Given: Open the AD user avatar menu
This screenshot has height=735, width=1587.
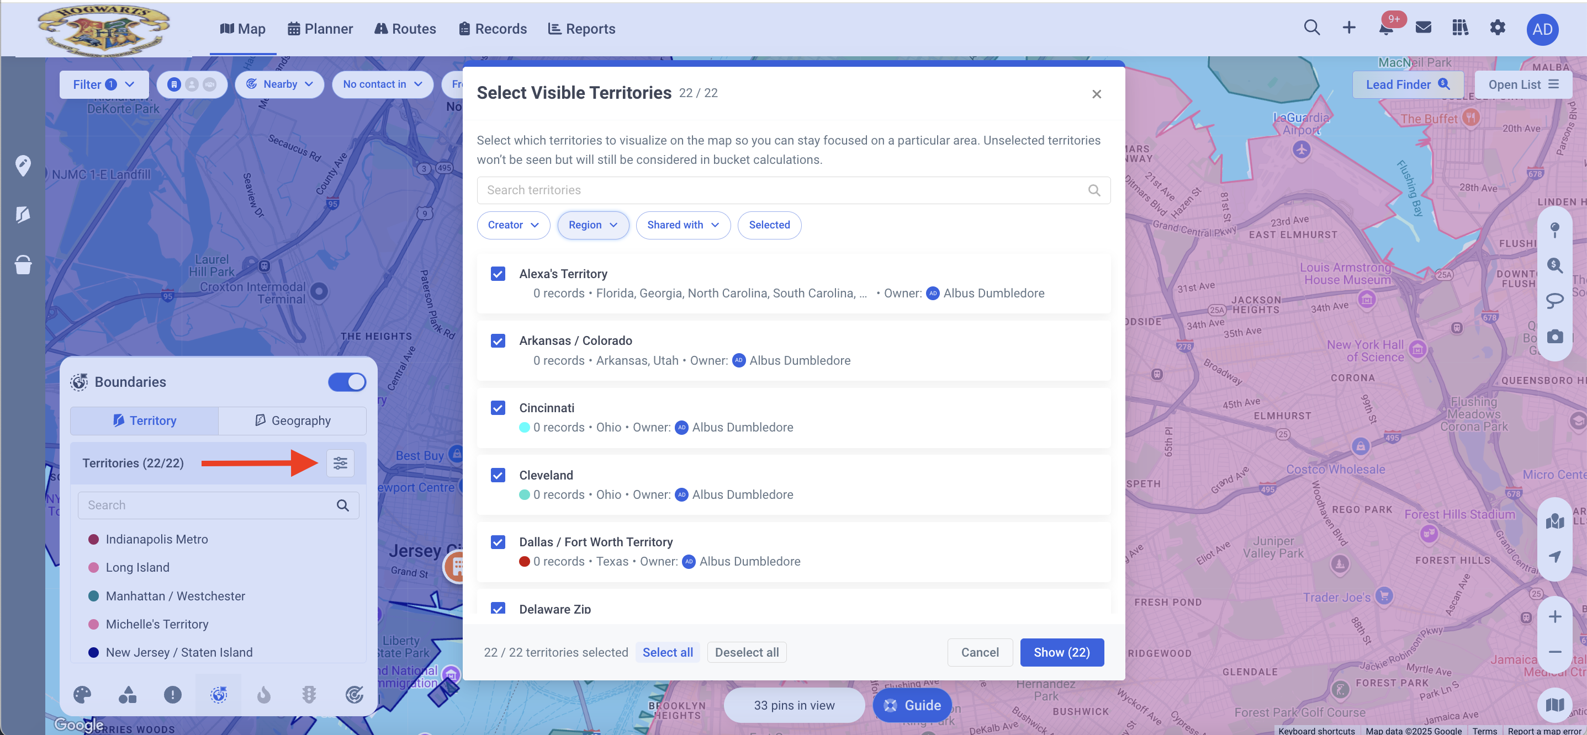Looking at the screenshot, I should (x=1542, y=30).
